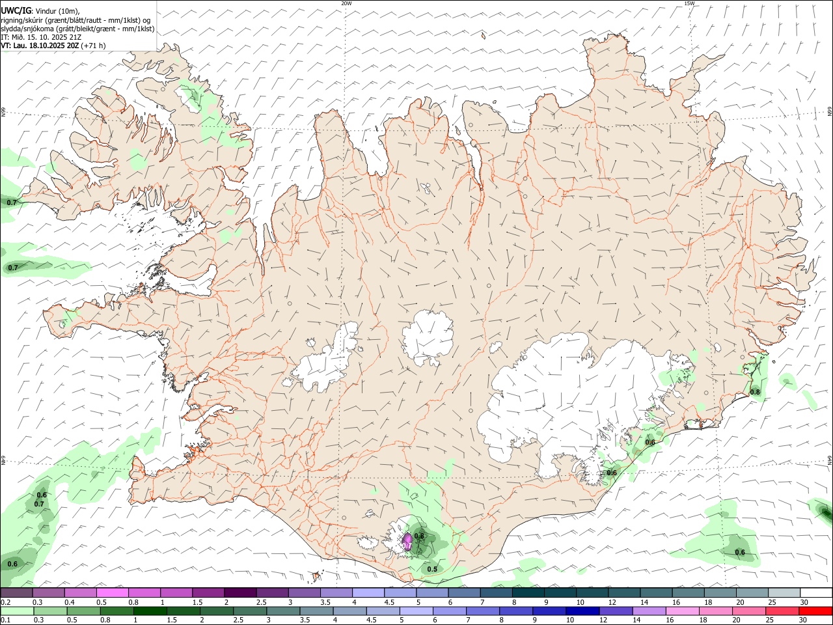Click the large white Vatnajökull glacier area
Screen dimensions: 833x625
pyautogui.click(x=566, y=397)
